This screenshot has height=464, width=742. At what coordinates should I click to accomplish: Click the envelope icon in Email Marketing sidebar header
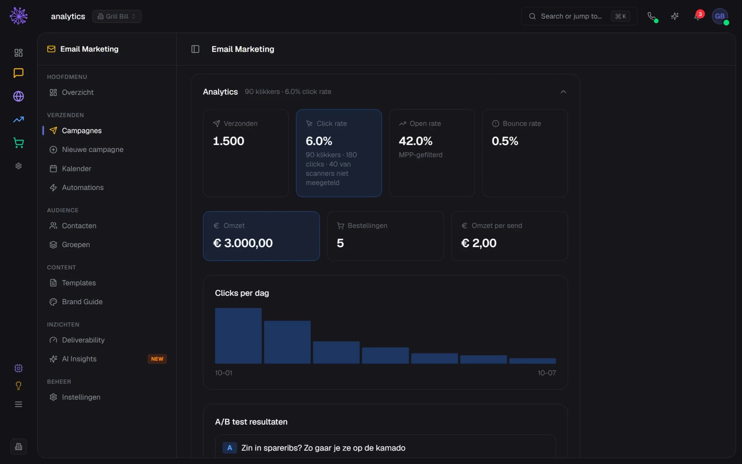(x=51, y=49)
